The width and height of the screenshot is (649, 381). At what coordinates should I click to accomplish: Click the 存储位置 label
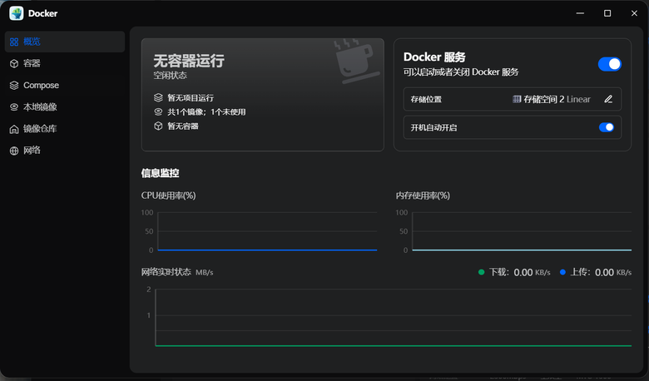[426, 99]
